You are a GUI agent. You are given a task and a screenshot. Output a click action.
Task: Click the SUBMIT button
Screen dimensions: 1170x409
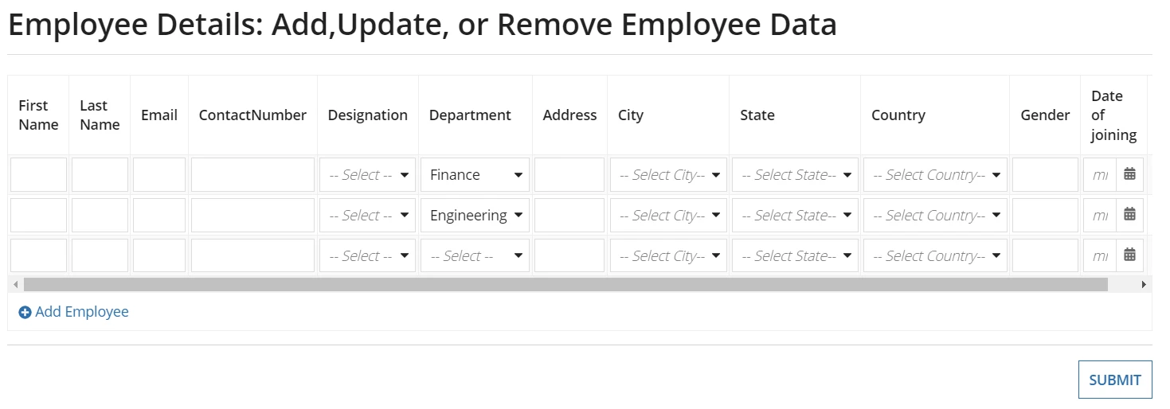[x=1115, y=380]
